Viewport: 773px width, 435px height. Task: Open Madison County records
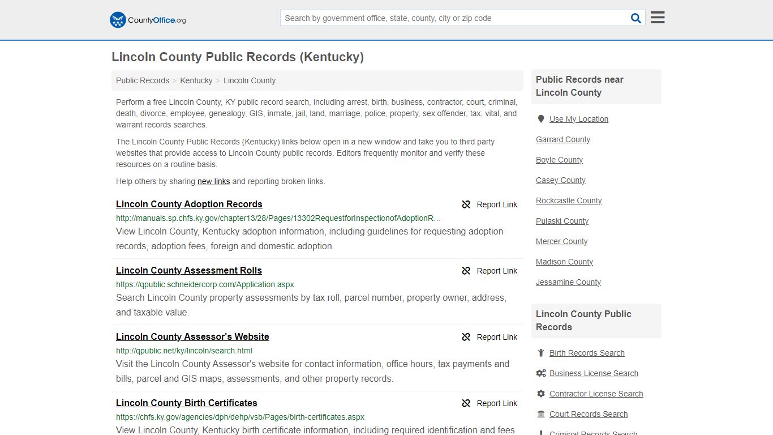point(564,262)
